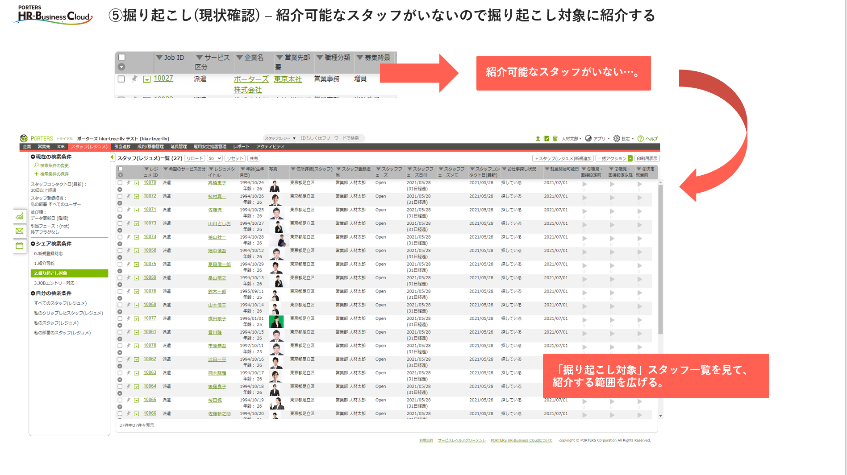The image size is (847, 475).
Task: Click the ヘルプ help icon
Action: point(640,139)
